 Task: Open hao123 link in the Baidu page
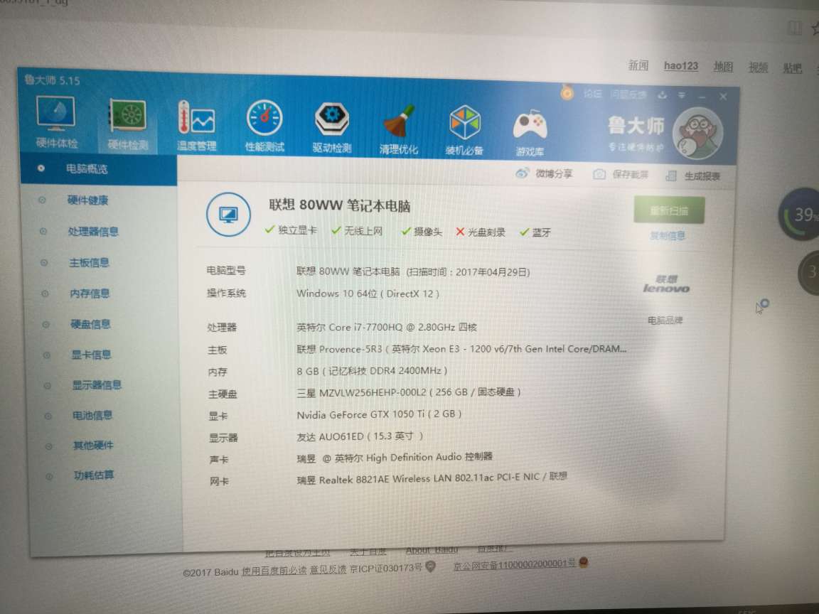(681, 66)
